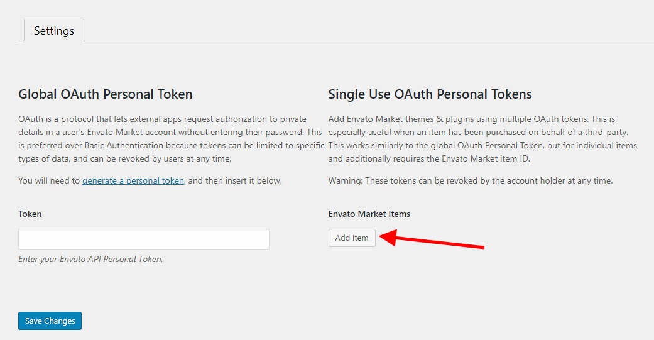Viewport: 654px width, 340px height.
Task: Click the "Enter your Envato API Personal Token" hint
Action: (x=90, y=258)
